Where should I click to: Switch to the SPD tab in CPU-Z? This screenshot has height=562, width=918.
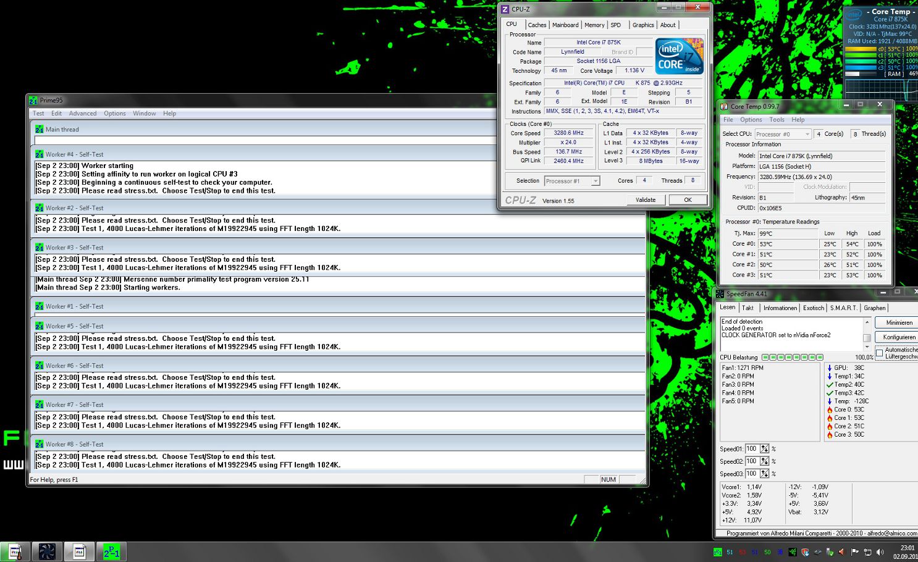pos(616,25)
